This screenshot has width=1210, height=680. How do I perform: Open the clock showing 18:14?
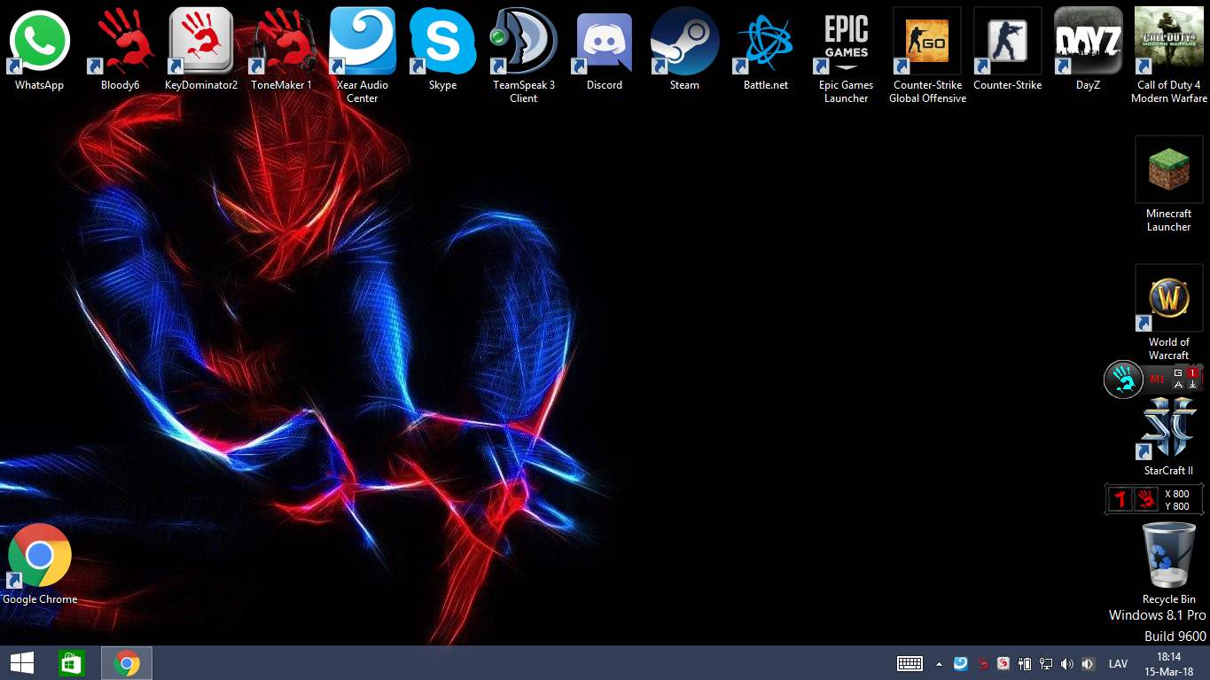coord(1169,664)
